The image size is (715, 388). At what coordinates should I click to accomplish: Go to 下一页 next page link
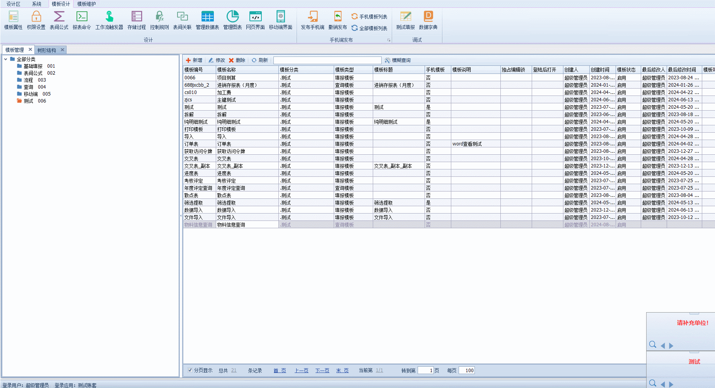click(x=322, y=371)
